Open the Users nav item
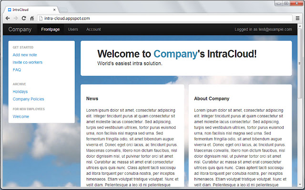Image resolution: width=305 pixels, height=190 pixels. 73,29
